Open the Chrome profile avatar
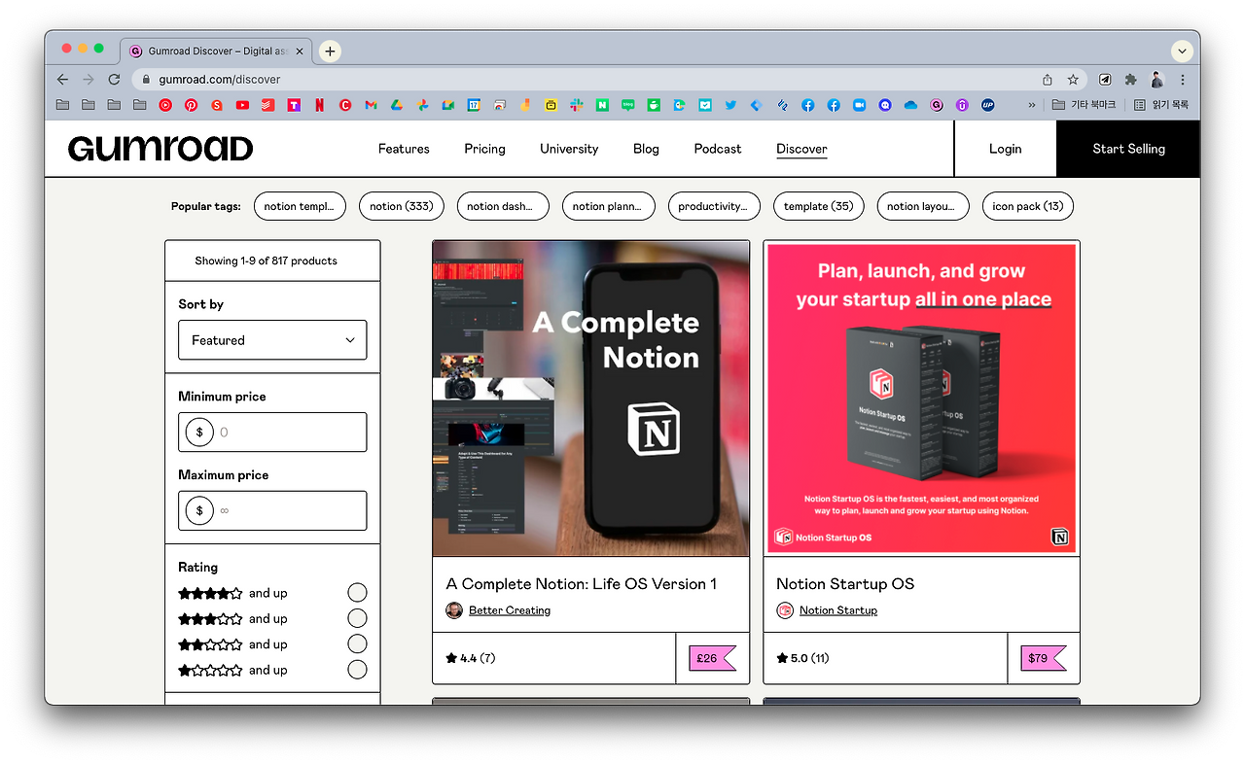Viewport: 1245px width, 764px height. [1156, 80]
